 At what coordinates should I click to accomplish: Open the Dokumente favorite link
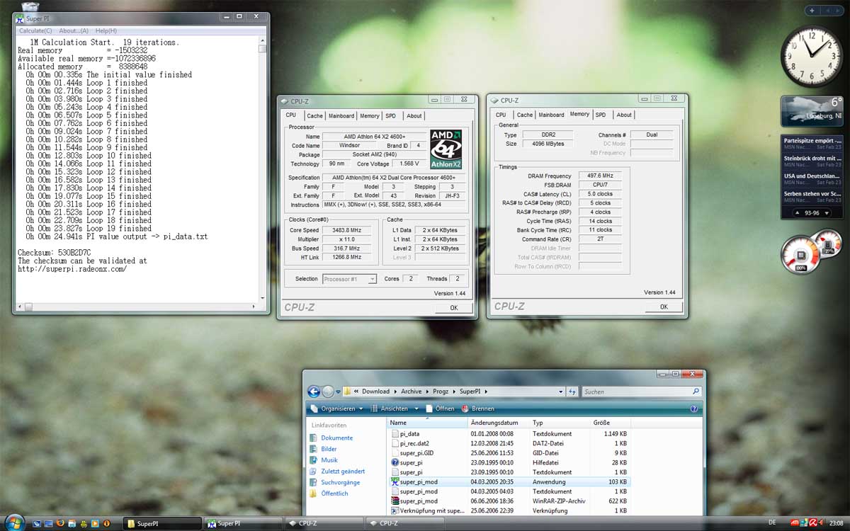(x=336, y=438)
